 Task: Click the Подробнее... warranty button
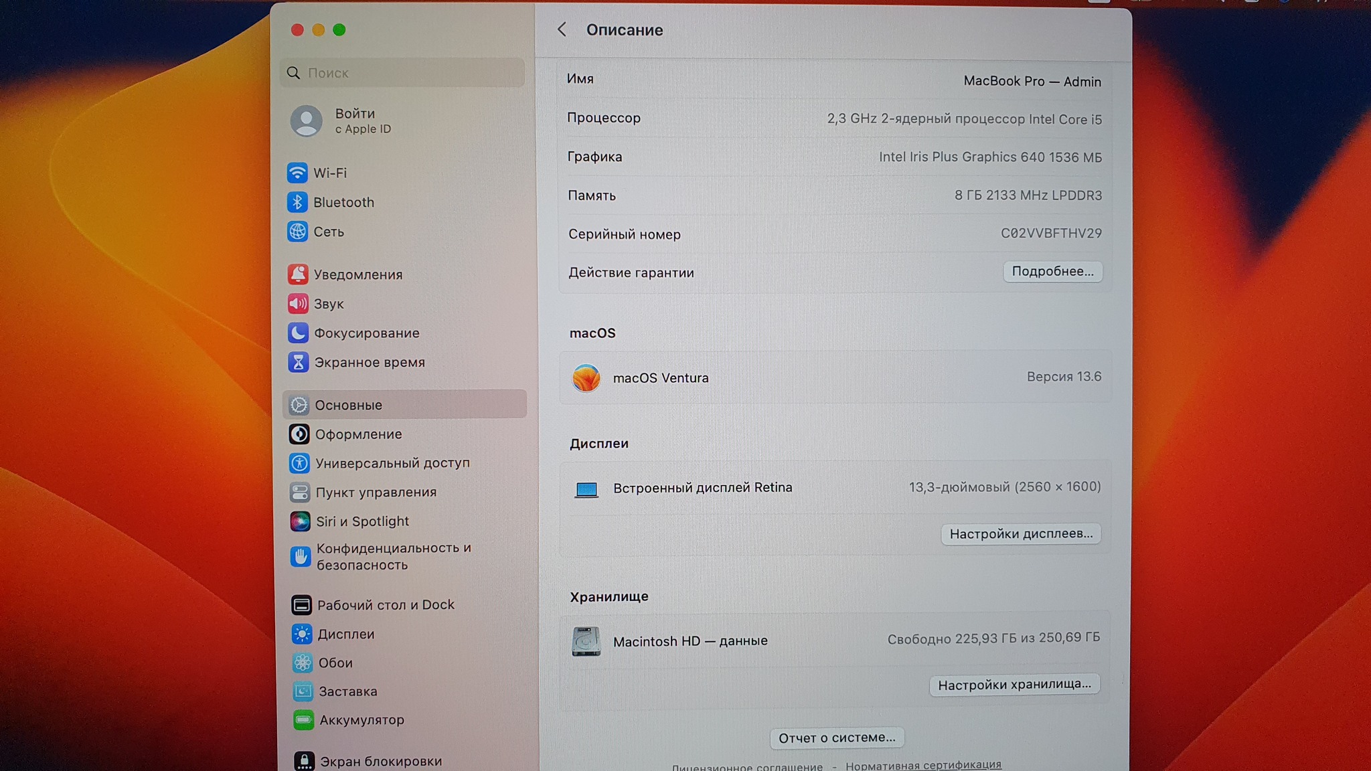click(1052, 272)
